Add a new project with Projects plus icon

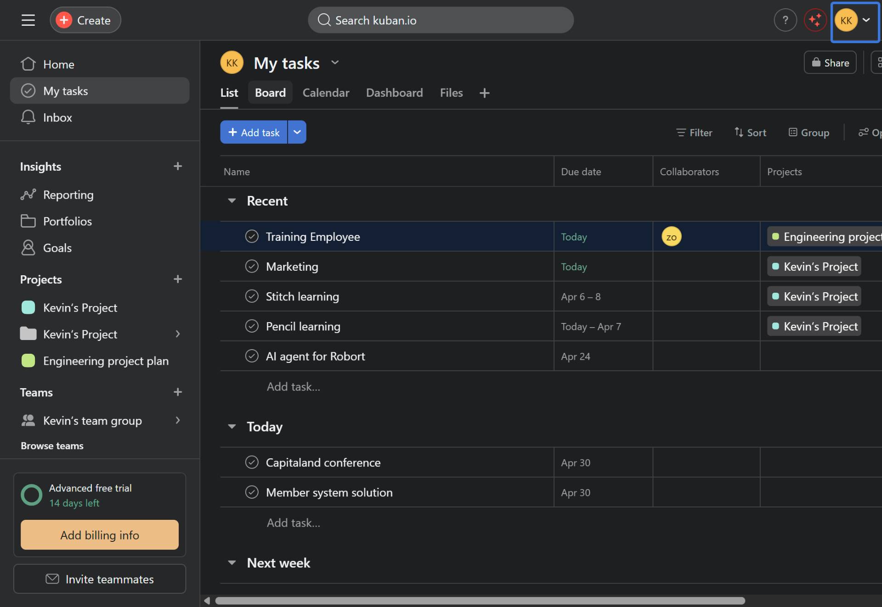178,279
